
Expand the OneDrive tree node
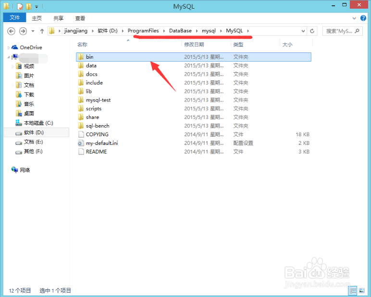pos(9,48)
